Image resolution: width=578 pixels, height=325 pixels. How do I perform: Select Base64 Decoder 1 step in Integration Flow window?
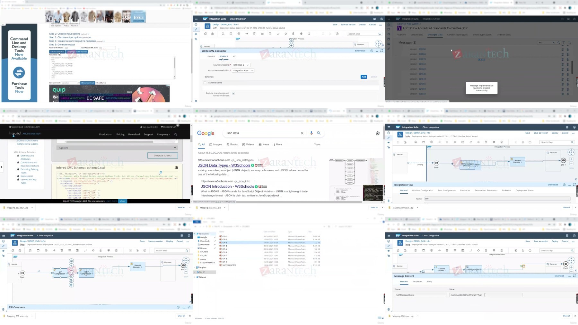[x=517, y=161]
